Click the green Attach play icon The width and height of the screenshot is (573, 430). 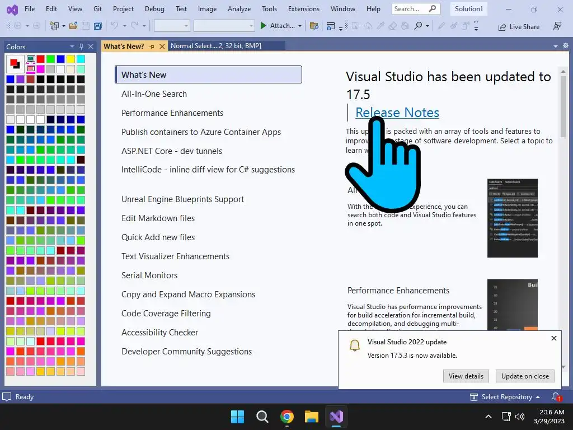coord(263,26)
